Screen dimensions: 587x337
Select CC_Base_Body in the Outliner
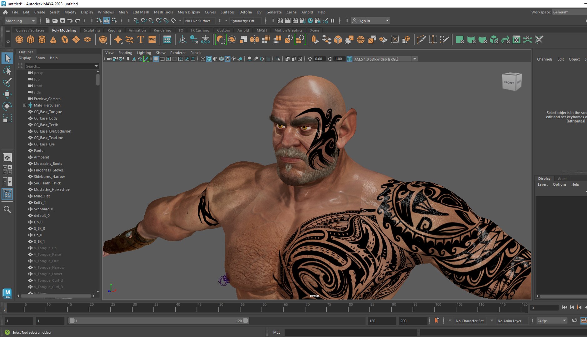click(x=46, y=118)
